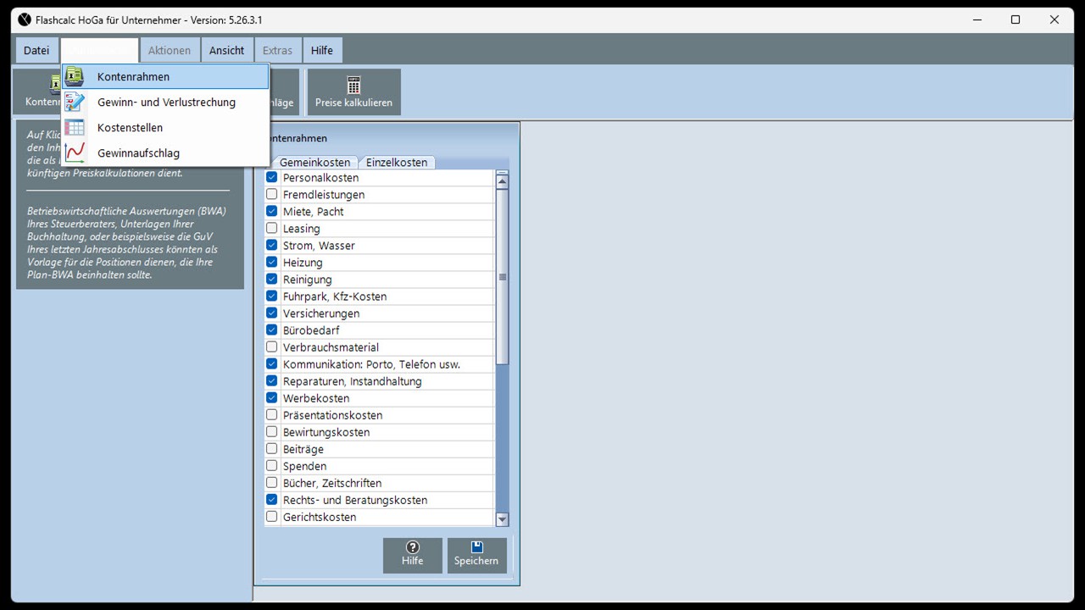Viewport: 1085px width, 610px height.
Task: Check the Leasing checkbox
Action: pyautogui.click(x=272, y=229)
